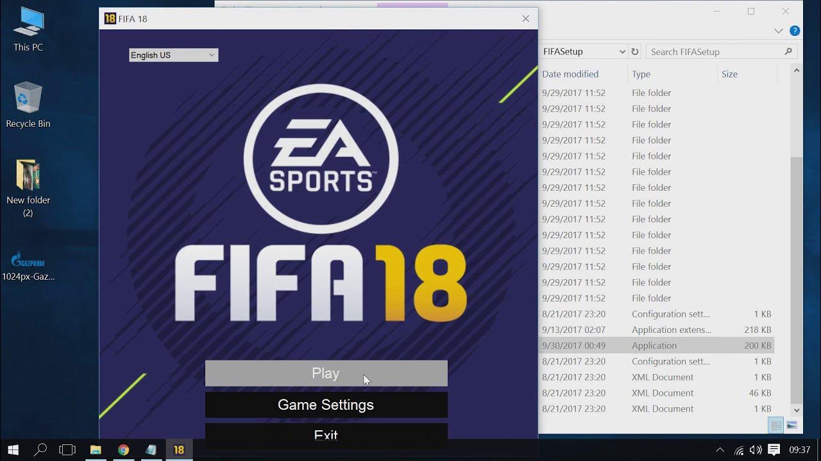Viewport: 821px width, 461px height.
Task: Open Game Settings
Action: click(326, 405)
